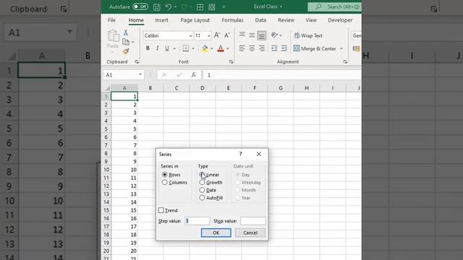Click the Middle Align icon
Viewport: 463px width, 260px height.
(252, 35)
